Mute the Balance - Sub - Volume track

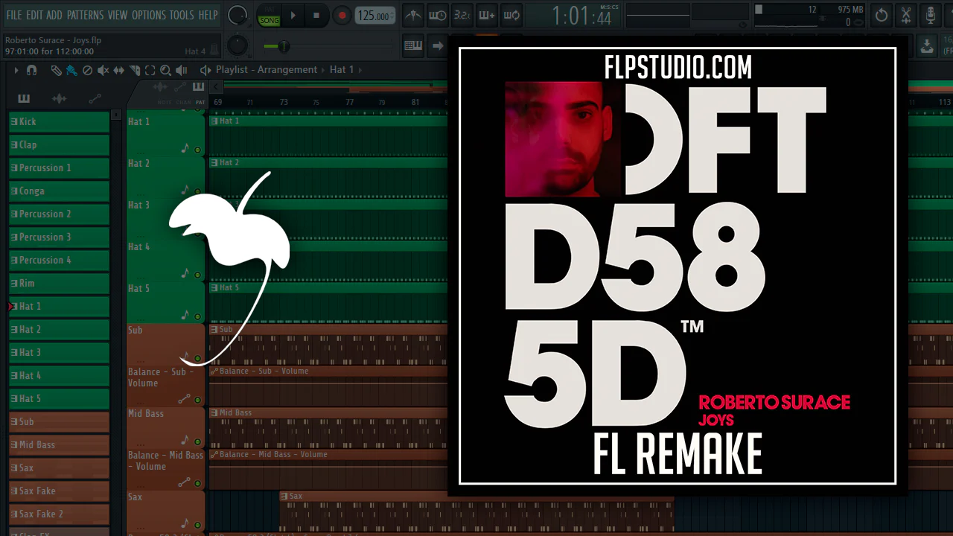pyautogui.click(x=197, y=400)
